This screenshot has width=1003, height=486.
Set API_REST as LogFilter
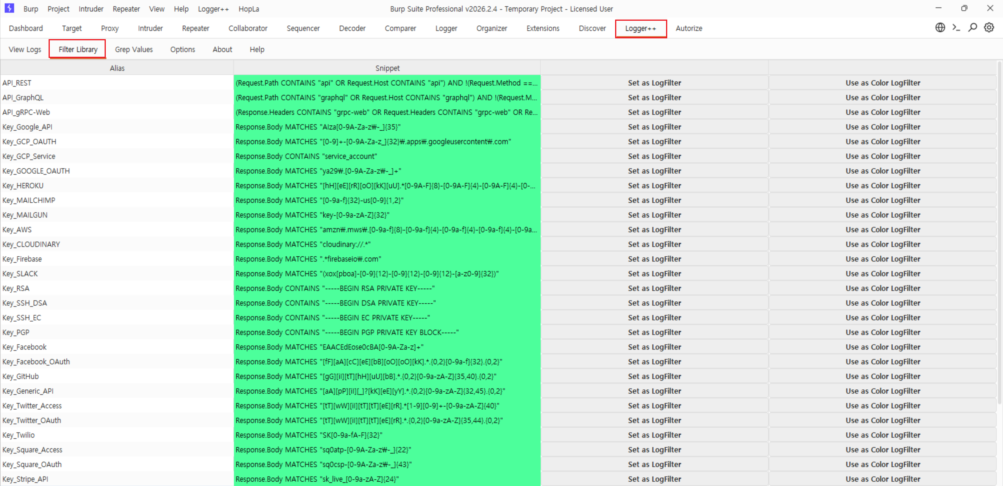click(655, 83)
